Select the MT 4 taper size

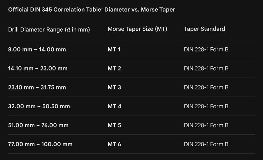[115, 107]
